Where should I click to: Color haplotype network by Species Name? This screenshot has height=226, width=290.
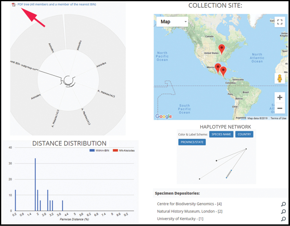[x=221, y=134]
